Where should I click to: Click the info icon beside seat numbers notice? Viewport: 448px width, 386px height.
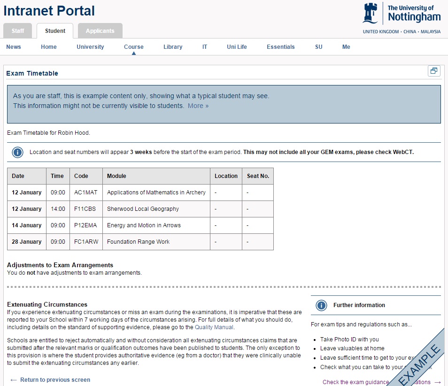(x=17, y=152)
